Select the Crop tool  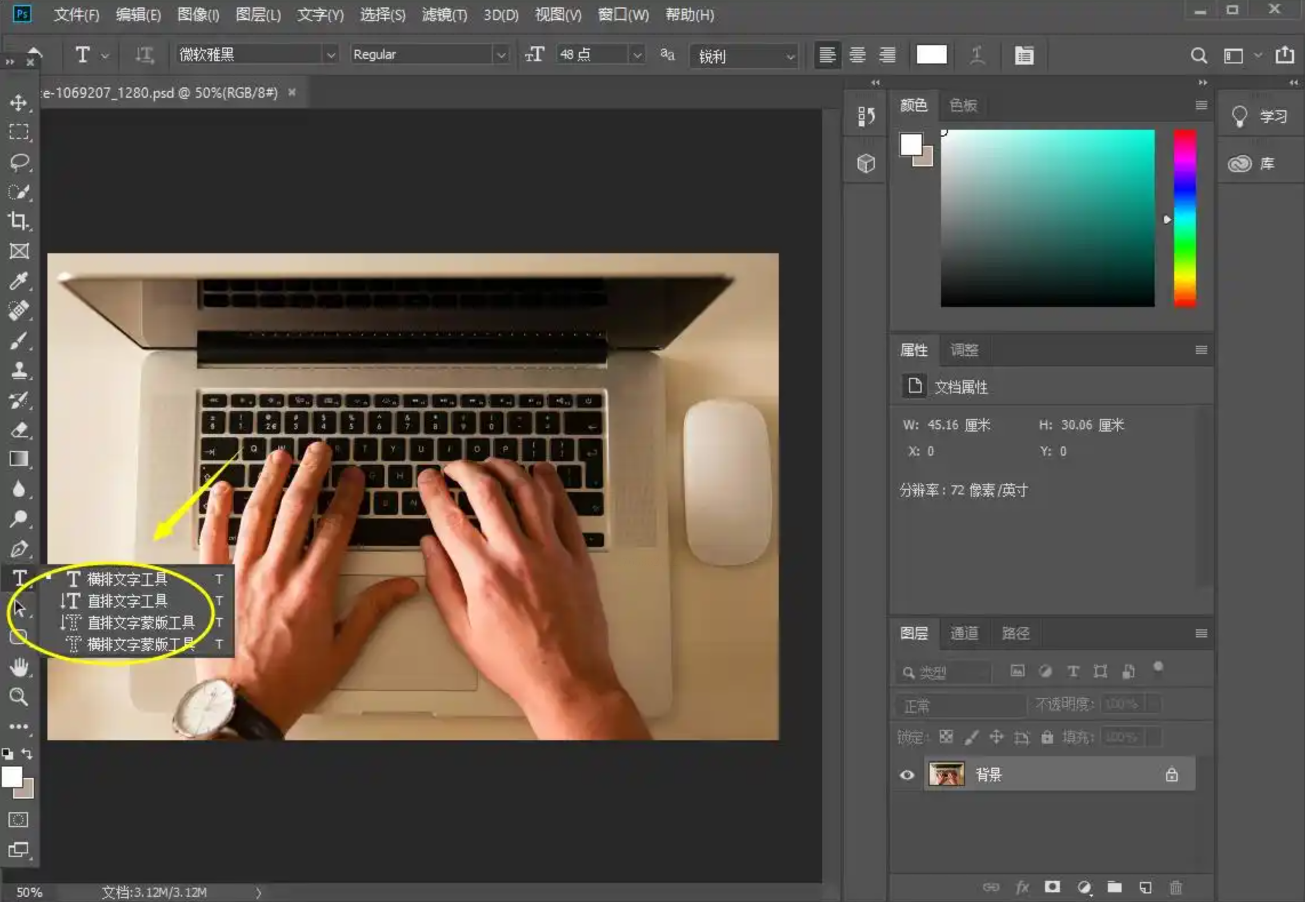[x=19, y=221]
